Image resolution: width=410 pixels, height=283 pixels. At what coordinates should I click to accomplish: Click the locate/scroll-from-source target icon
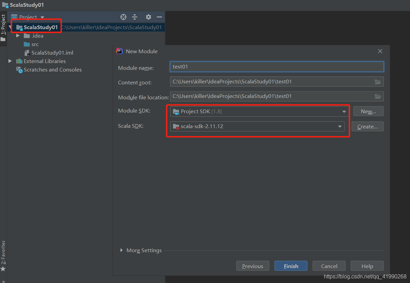point(123,17)
